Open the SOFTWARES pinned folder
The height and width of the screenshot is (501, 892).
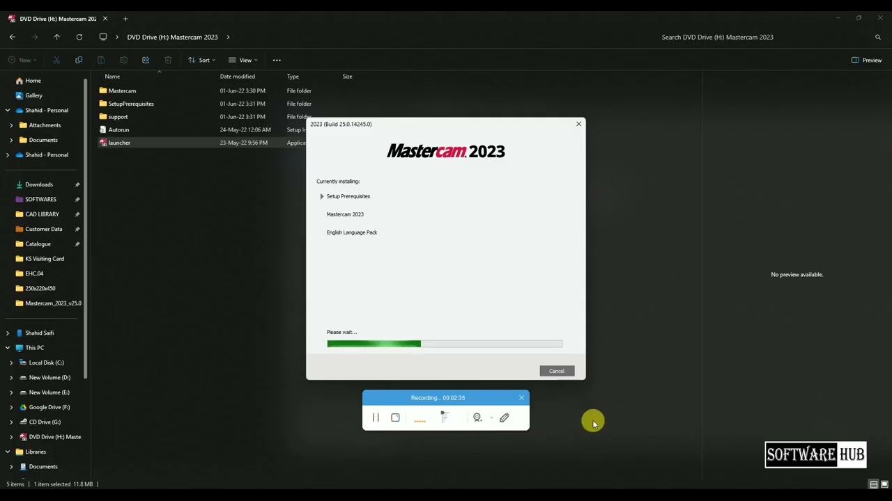click(40, 199)
